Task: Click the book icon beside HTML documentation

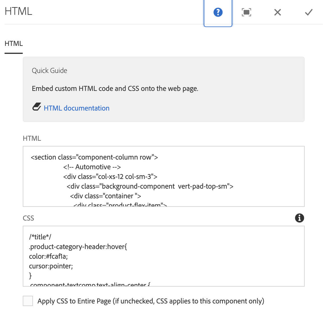Action: (36, 107)
